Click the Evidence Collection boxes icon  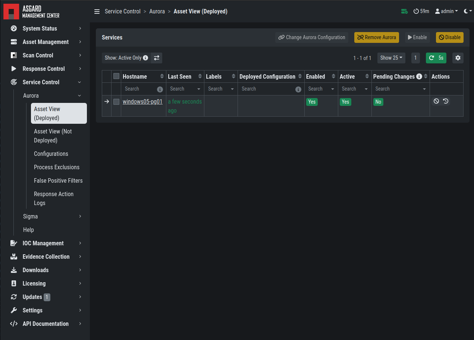click(14, 256)
